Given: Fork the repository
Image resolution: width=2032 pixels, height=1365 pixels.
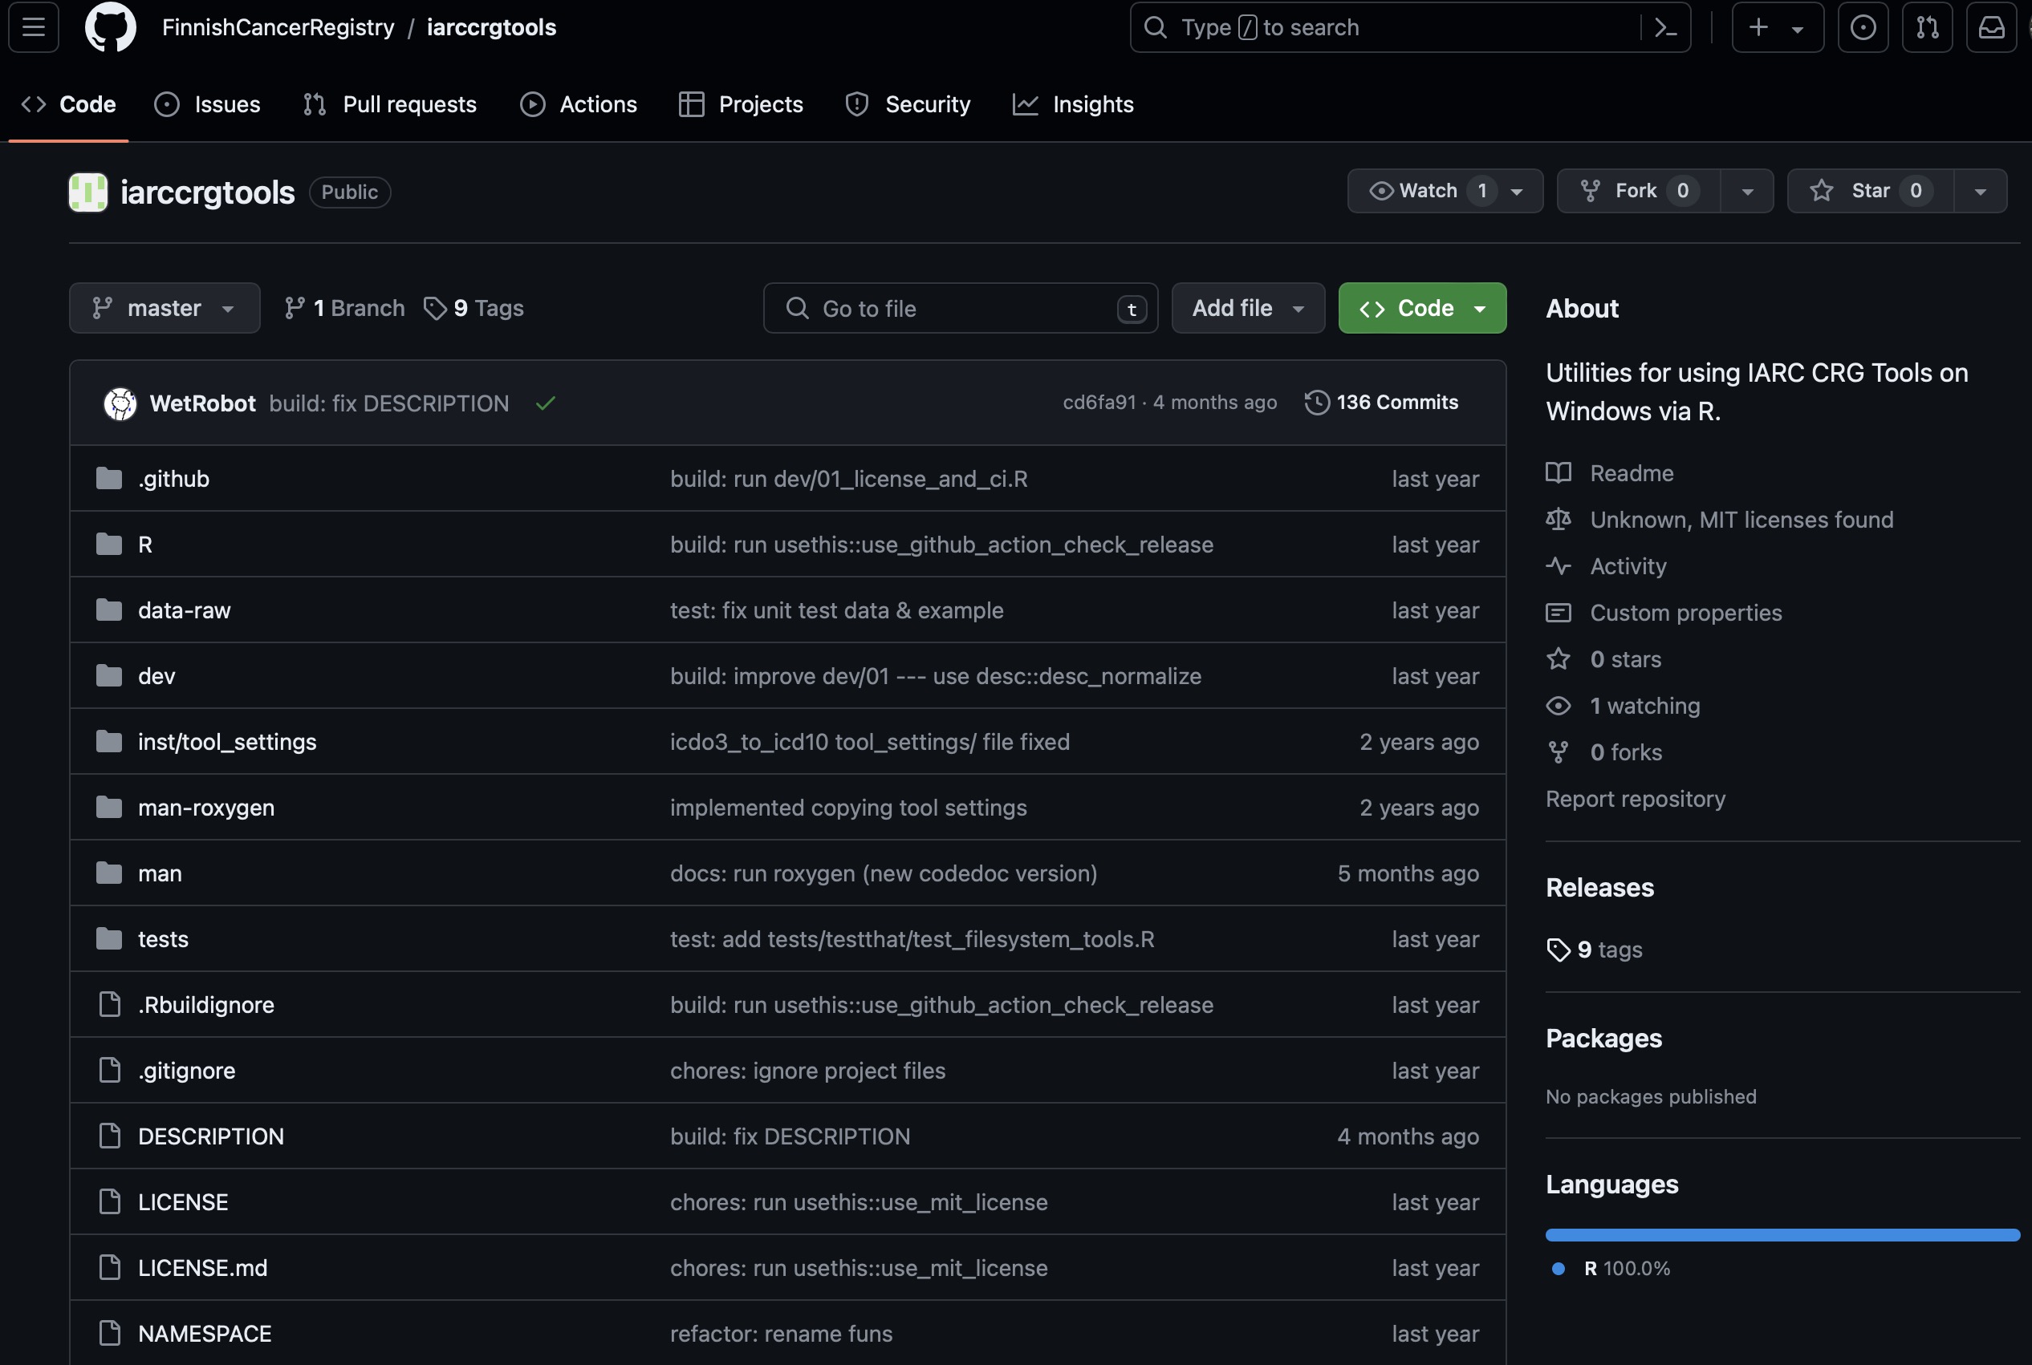Looking at the screenshot, I should [x=1638, y=191].
